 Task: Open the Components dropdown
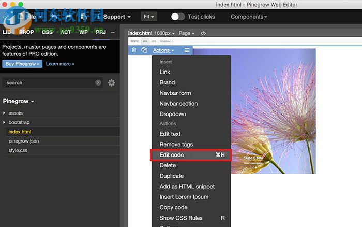[249, 17]
